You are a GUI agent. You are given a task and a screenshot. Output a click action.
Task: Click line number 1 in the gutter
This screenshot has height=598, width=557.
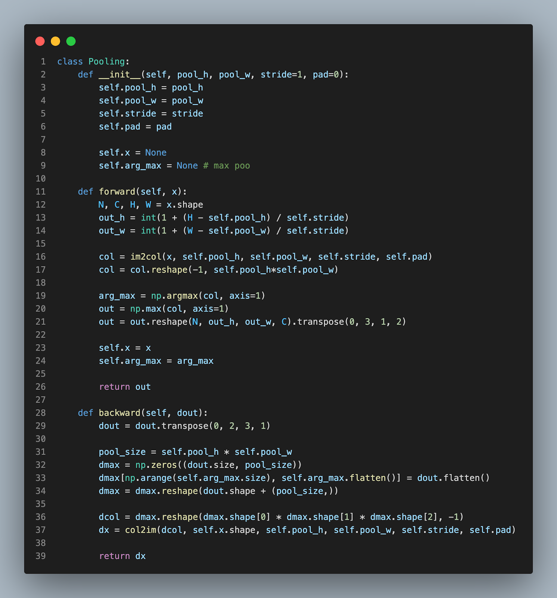(43, 62)
